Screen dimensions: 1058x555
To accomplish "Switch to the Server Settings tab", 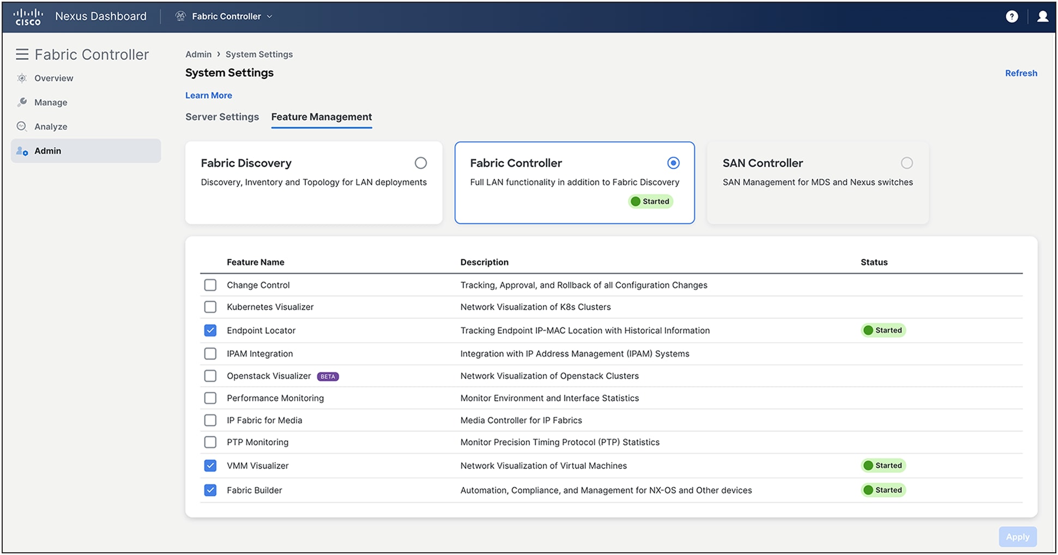I will (222, 117).
